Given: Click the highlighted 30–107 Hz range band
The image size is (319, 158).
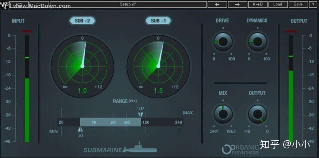Looking at the screenshot, I should pos(110,122).
